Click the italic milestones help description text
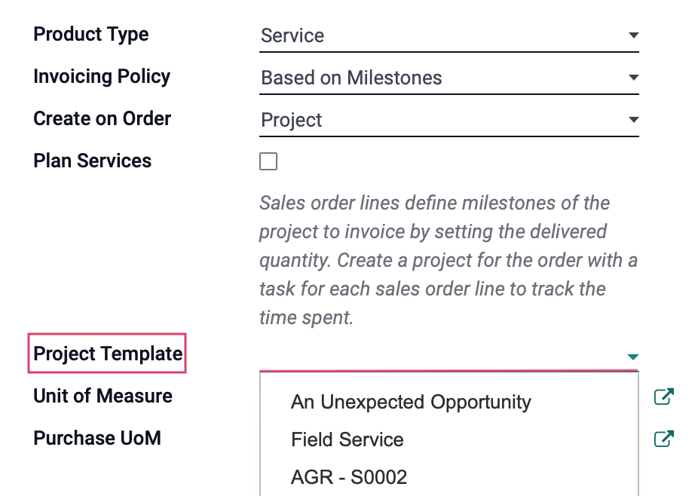This screenshot has height=496, width=698. [x=448, y=261]
